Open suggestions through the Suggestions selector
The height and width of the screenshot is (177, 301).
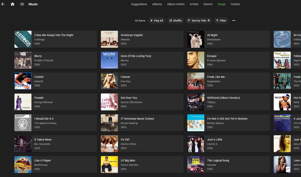coord(139,4)
